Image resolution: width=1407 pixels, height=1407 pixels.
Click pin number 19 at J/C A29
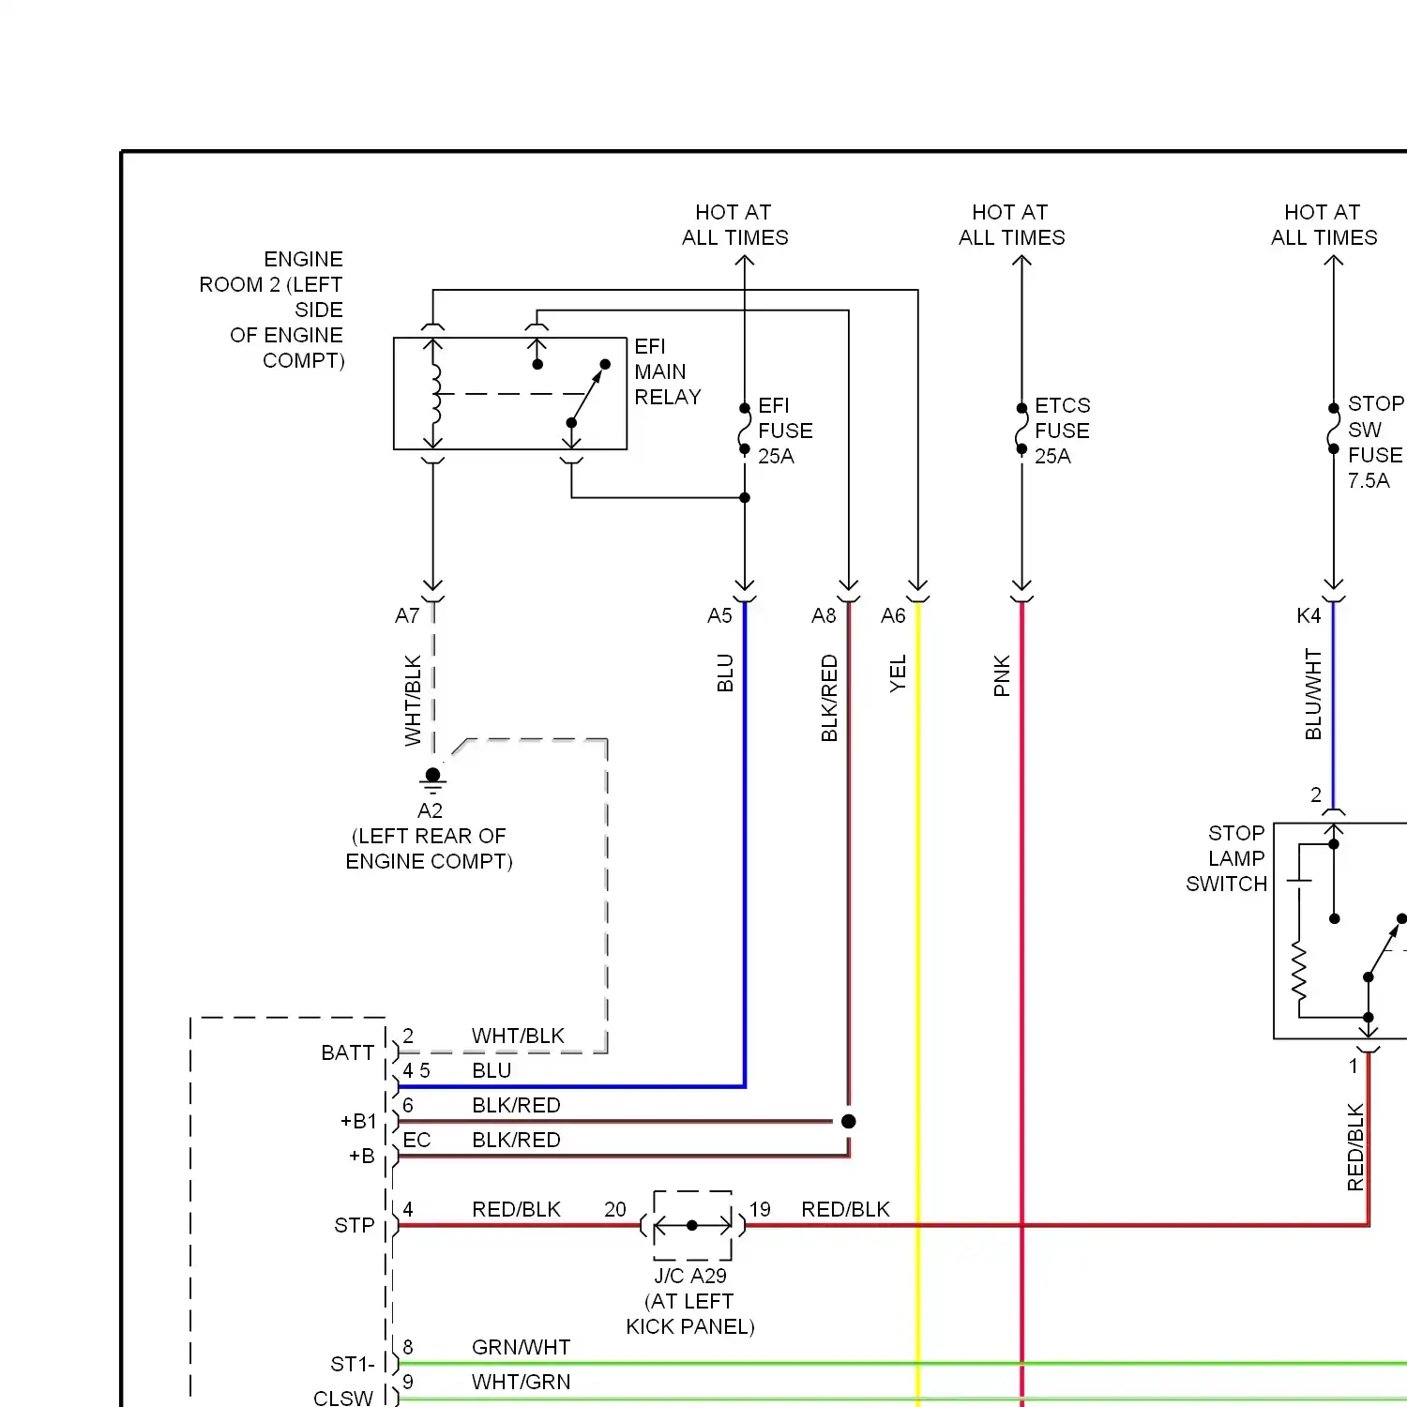pos(760,1209)
